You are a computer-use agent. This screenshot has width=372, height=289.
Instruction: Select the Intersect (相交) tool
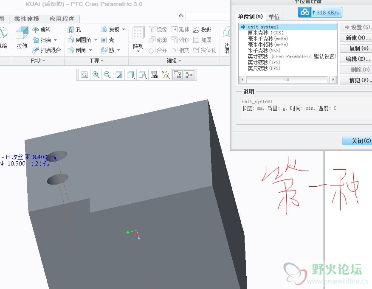click(180, 50)
